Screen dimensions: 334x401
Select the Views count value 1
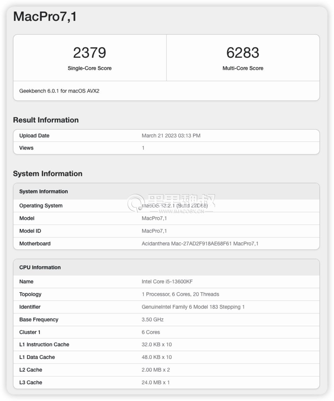(143, 148)
